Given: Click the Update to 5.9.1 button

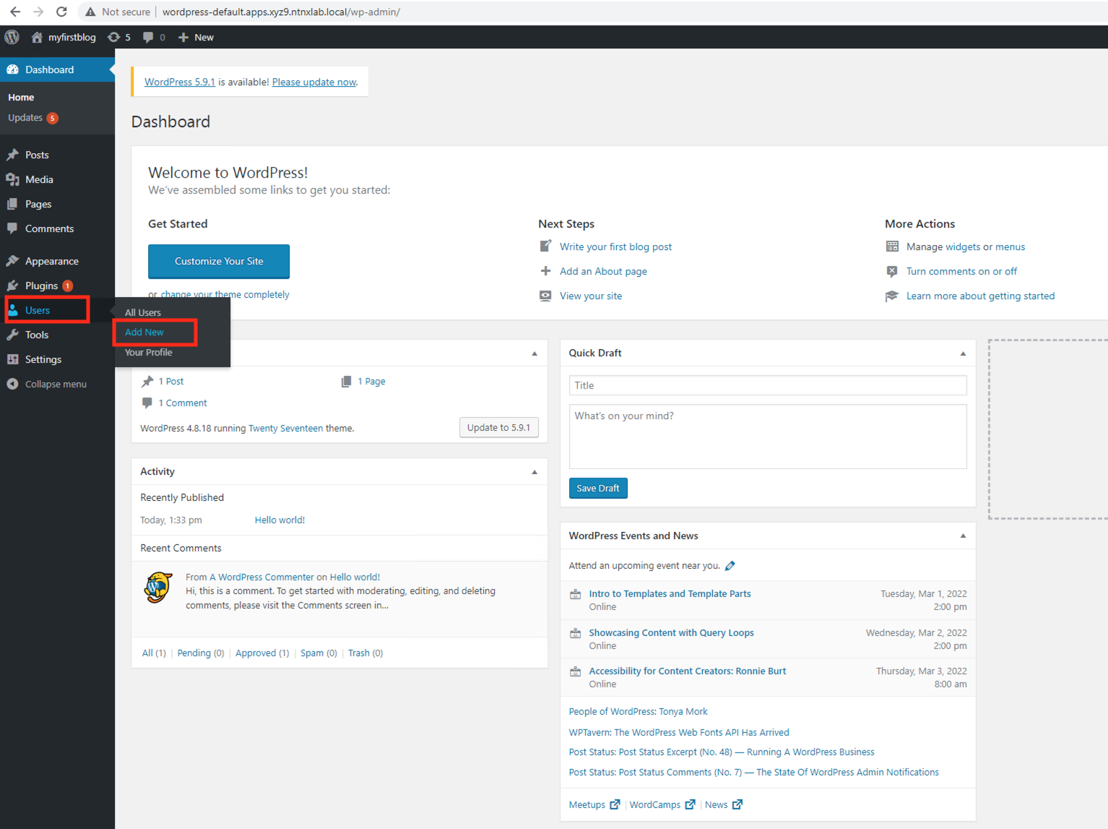Looking at the screenshot, I should tap(498, 428).
